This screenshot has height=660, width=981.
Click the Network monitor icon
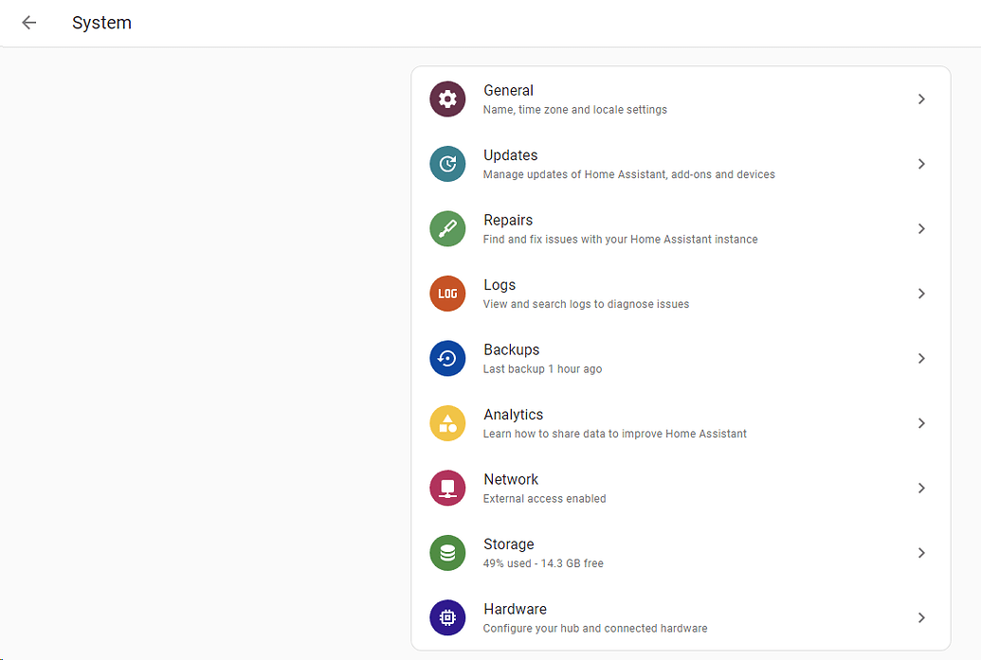(447, 488)
